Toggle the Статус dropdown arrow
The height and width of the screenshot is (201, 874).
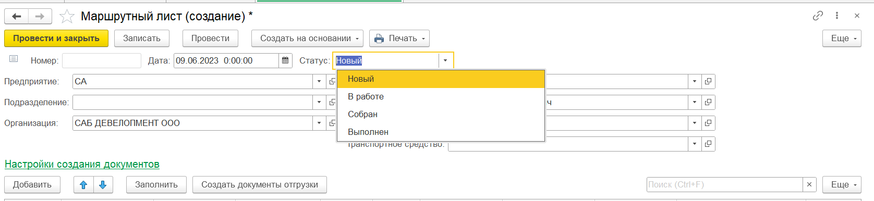click(x=445, y=60)
